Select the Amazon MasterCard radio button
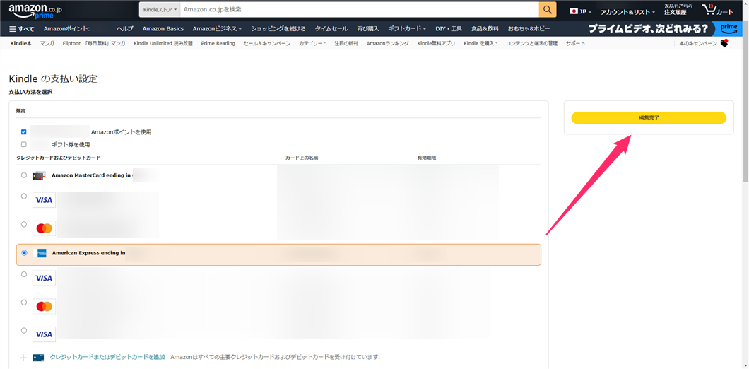 [24, 175]
